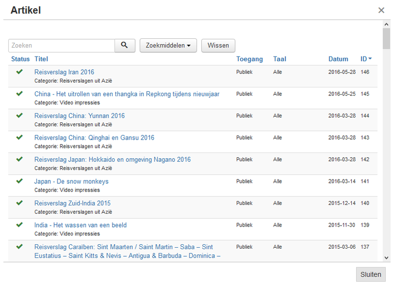
Task: Click the scrollbar up arrow
Action: 386,24
